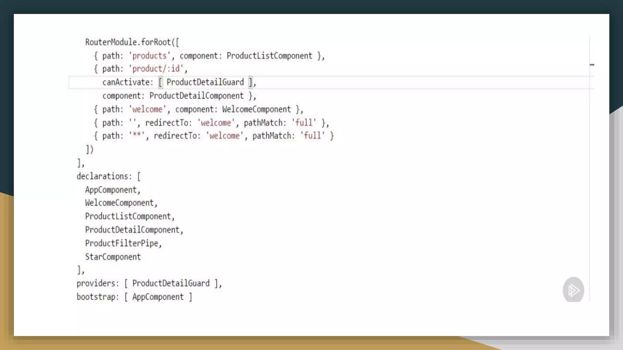Click the 'declarations: [' line
623x350 pixels.
(x=109, y=177)
